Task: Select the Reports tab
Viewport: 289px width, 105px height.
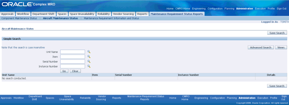Action: pos(142,14)
